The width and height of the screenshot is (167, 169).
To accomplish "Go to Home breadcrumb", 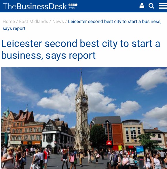I will click(x=9, y=21).
